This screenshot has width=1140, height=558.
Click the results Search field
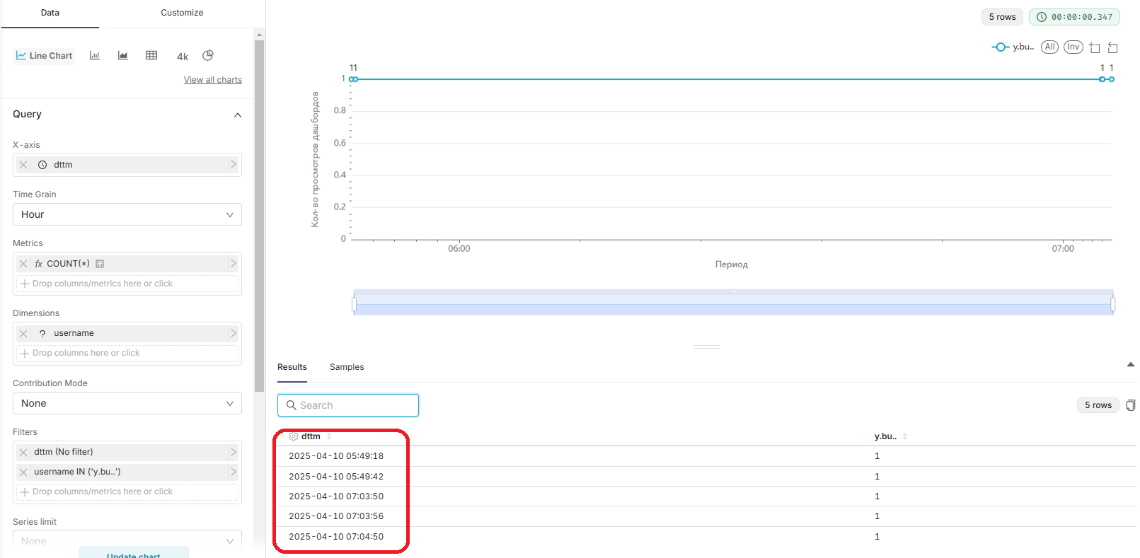point(348,405)
